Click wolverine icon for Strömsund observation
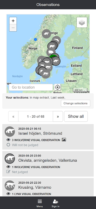 [x=10, y=132]
